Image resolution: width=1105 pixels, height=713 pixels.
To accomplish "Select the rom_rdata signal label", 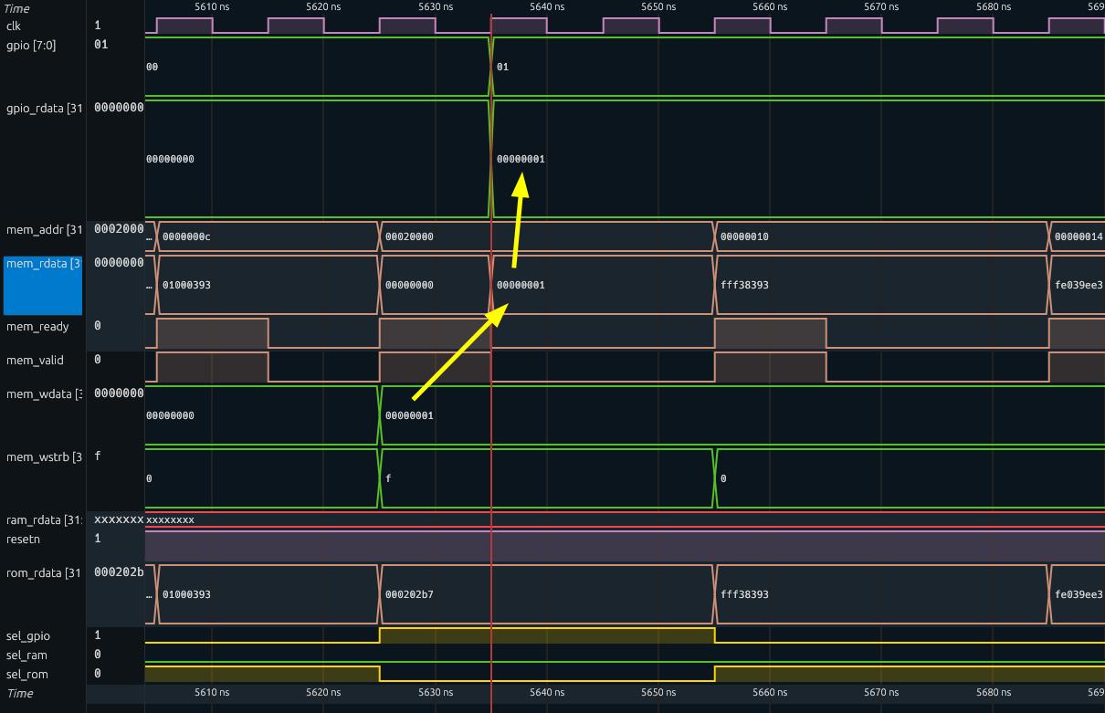I will (x=44, y=573).
